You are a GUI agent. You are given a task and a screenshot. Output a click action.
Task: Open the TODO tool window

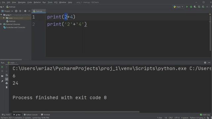pyautogui.click(x=6, y=115)
